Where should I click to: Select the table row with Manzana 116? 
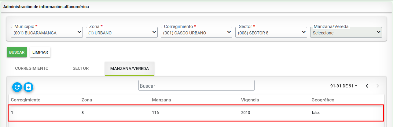click(196, 113)
